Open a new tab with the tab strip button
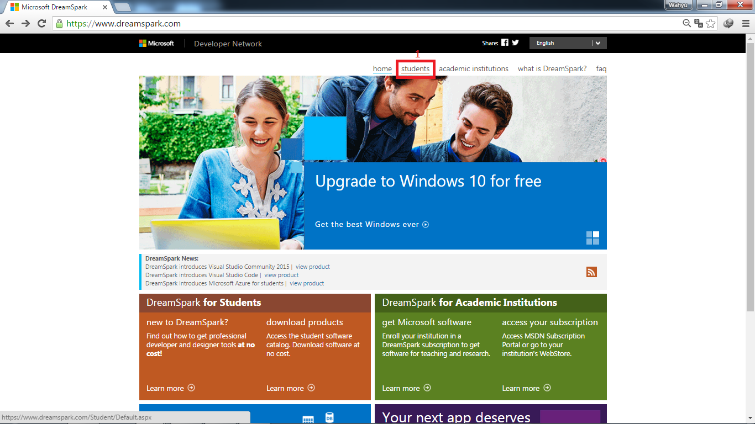Screen dimensions: 755x424 (x=123, y=7)
